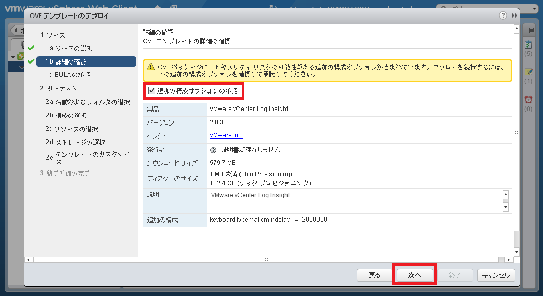Click version value 2.0.3
Image resolution: width=543 pixels, height=296 pixels.
pos(216,122)
